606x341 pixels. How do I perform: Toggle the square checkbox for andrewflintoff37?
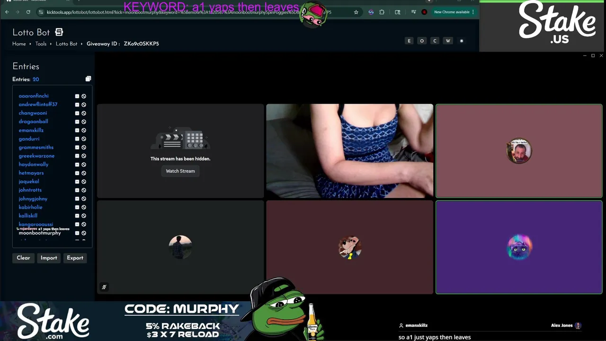coord(77,105)
